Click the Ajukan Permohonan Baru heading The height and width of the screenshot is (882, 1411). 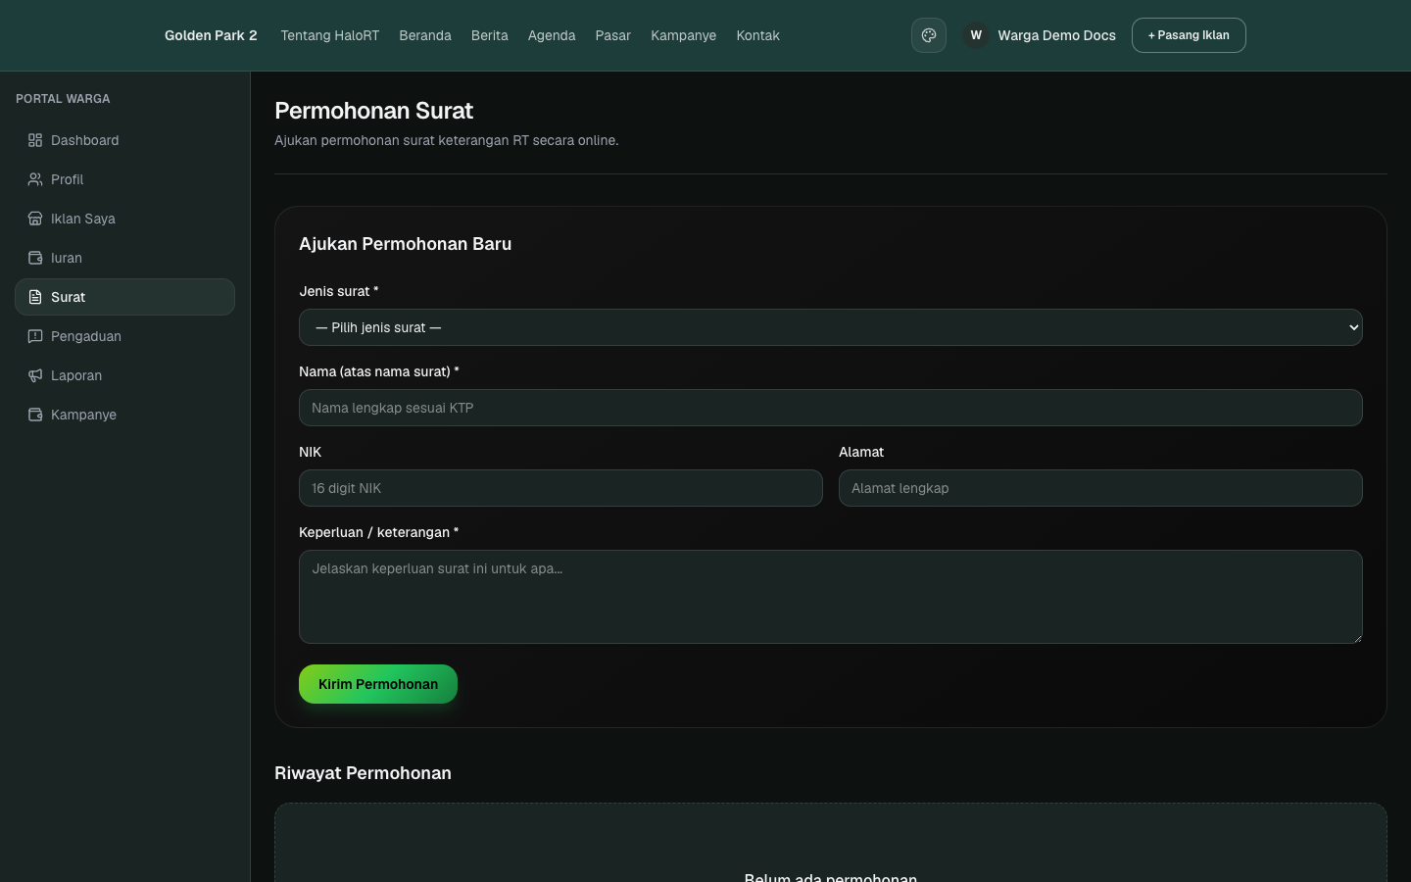pyautogui.click(x=405, y=244)
